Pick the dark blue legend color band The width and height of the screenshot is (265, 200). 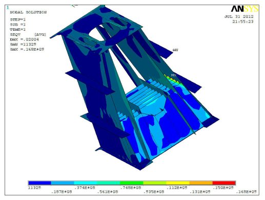(x=39, y=183)
